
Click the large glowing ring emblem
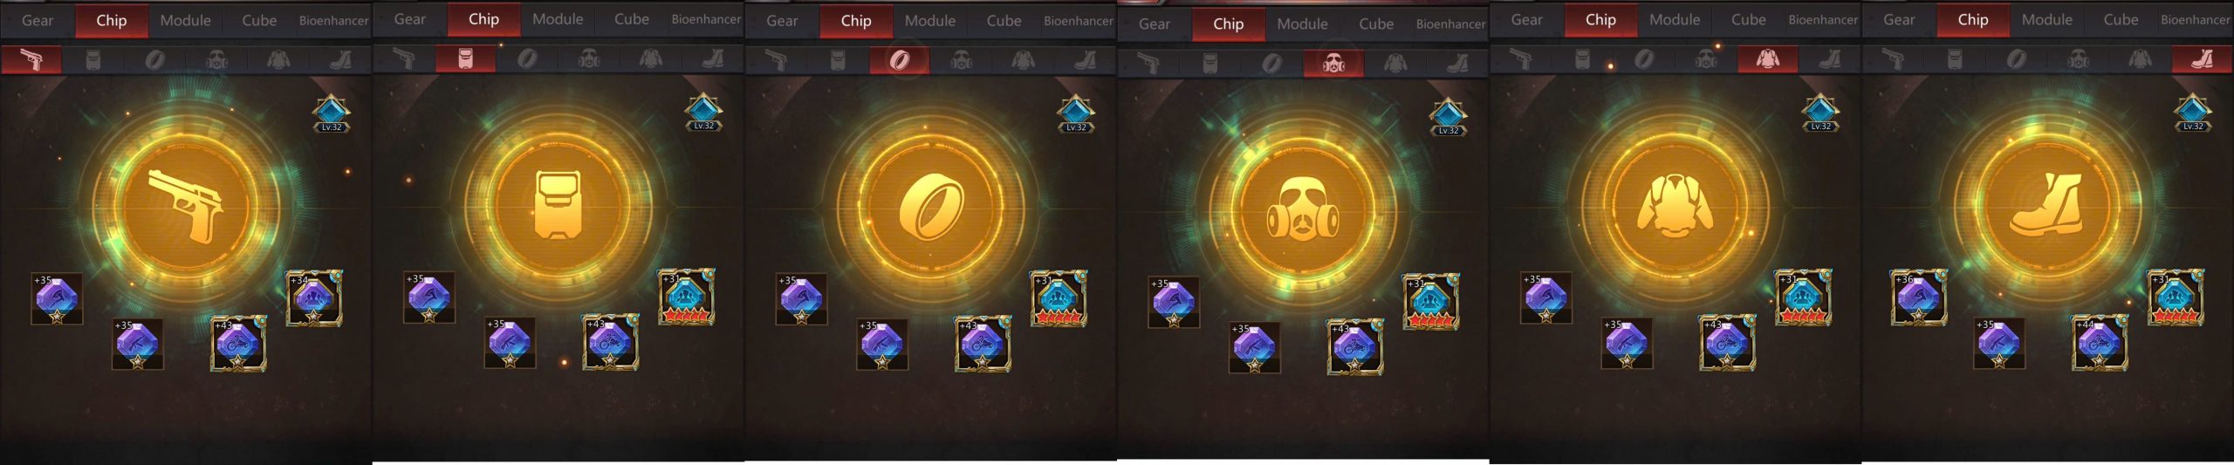click(930, 206)
